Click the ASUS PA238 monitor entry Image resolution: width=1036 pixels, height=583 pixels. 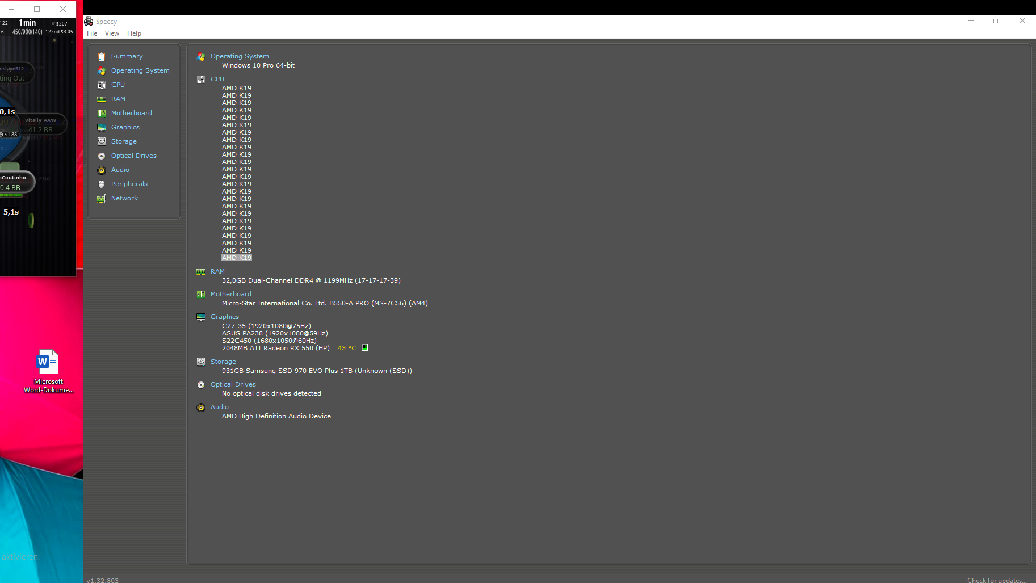(x=275, y=333)
